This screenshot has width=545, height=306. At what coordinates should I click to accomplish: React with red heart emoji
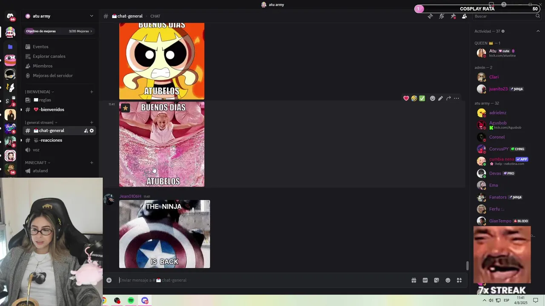tap(406, 98)
